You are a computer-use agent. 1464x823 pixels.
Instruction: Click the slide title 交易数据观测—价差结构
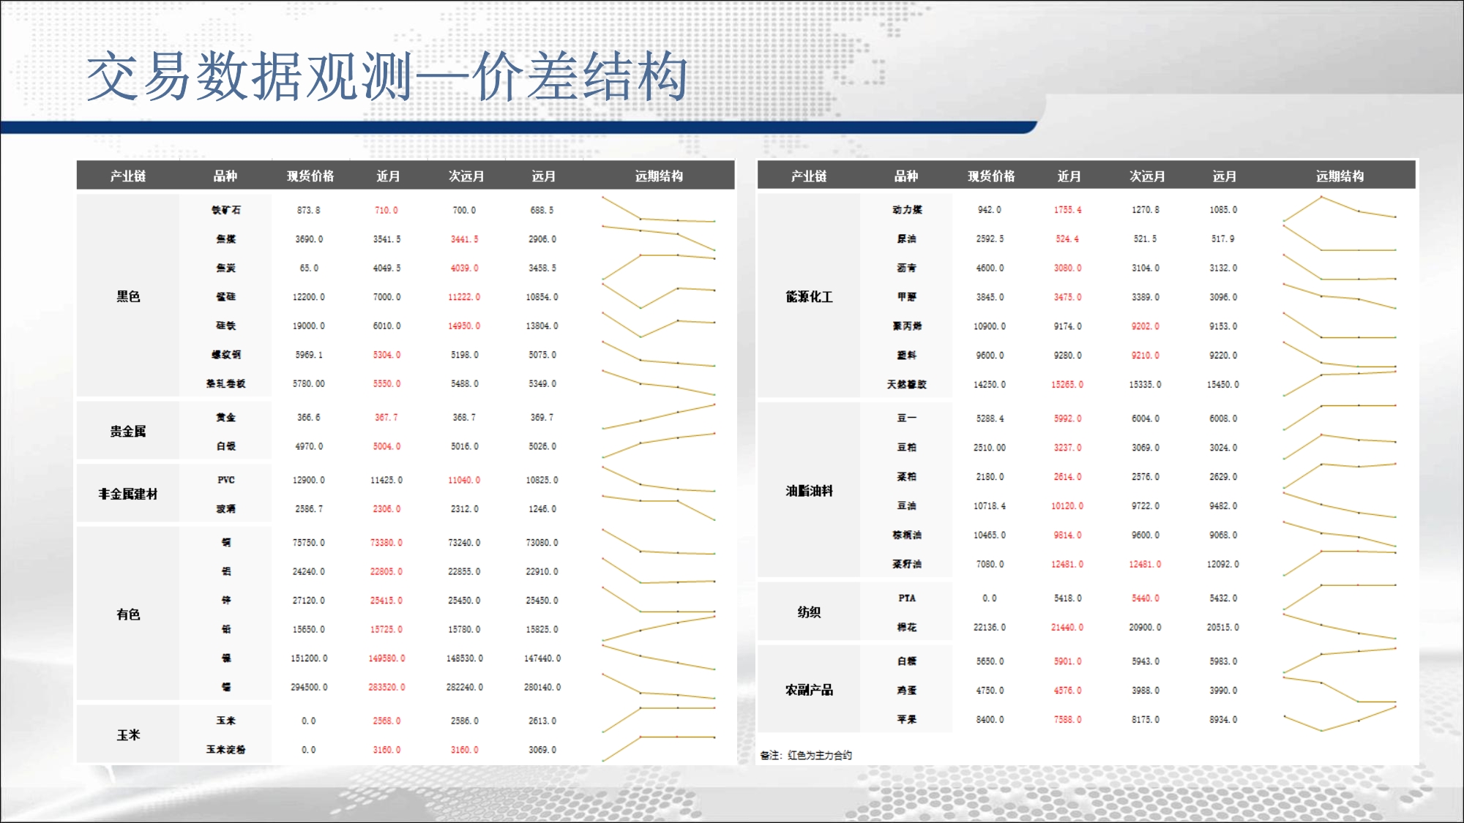(387, 76)
